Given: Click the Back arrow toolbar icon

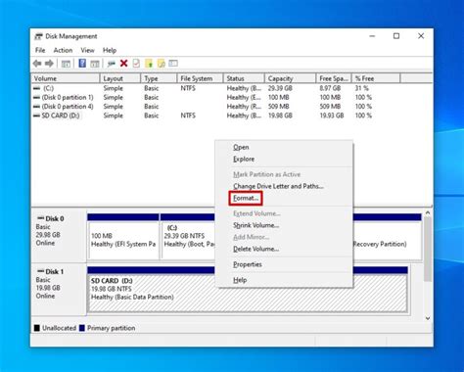Looking at the screenshot, I should click(x=37, y=64).
